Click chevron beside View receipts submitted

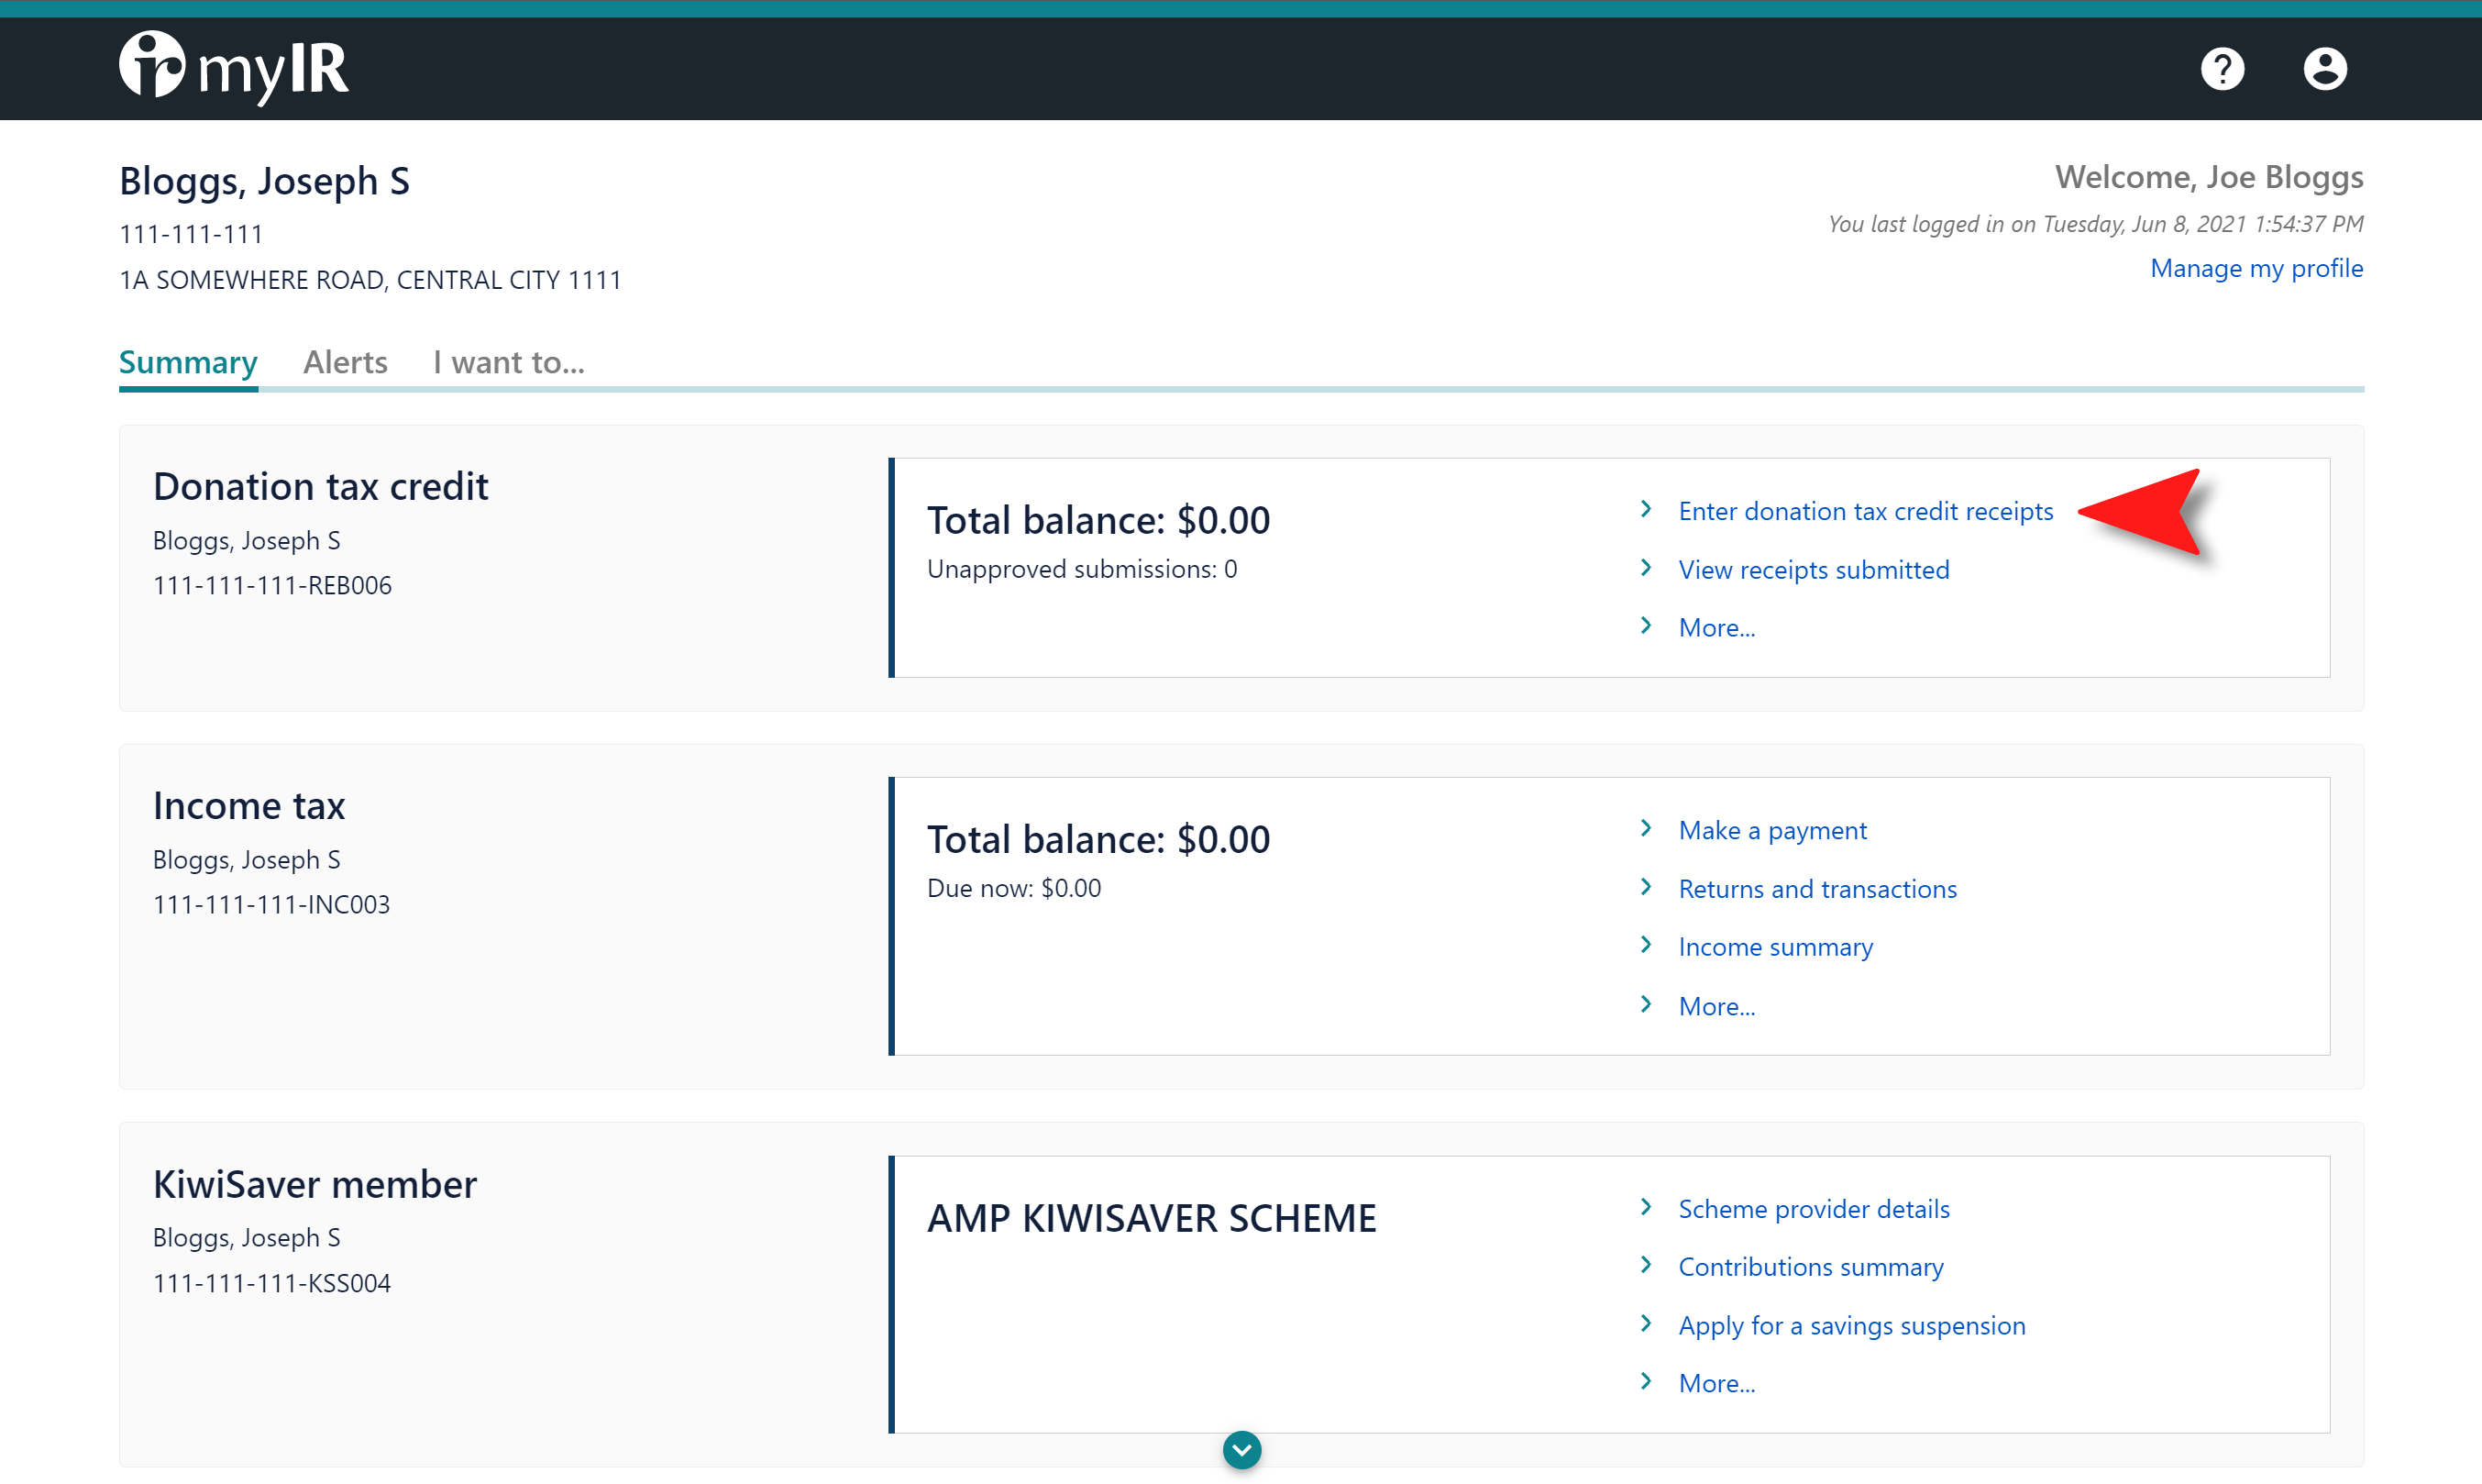click(1645, 568)
